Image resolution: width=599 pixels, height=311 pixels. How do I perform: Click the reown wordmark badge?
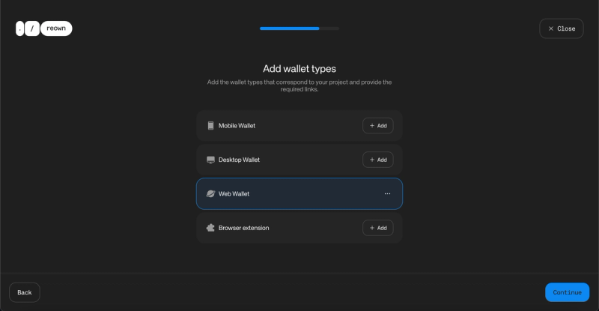[x=56, y=28]
